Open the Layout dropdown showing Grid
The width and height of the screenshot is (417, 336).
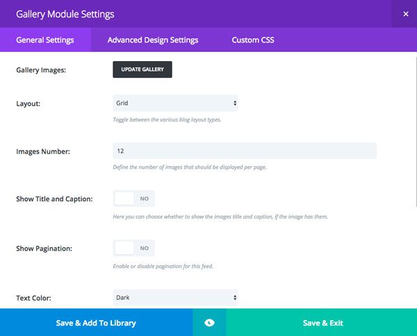(175, 103)
